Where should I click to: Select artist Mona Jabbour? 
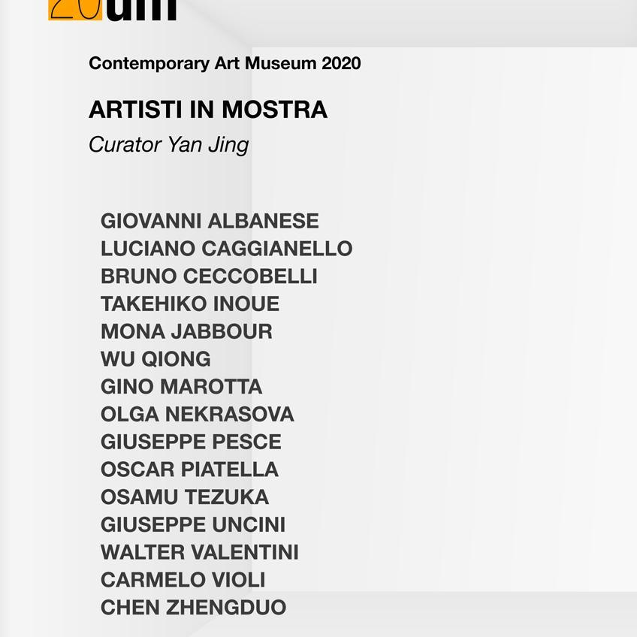click(186, 331)
